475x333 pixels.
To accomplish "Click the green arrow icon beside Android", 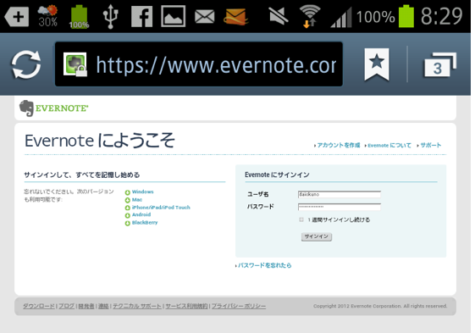I will (x=128, y=215).
